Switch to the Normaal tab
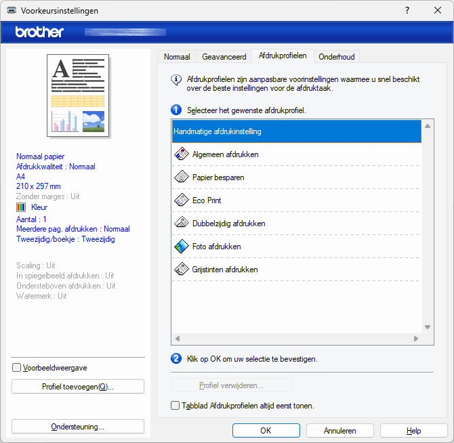 (177, 57)
